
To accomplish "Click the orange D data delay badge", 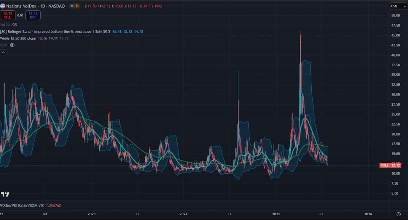I will pos(77,6).
